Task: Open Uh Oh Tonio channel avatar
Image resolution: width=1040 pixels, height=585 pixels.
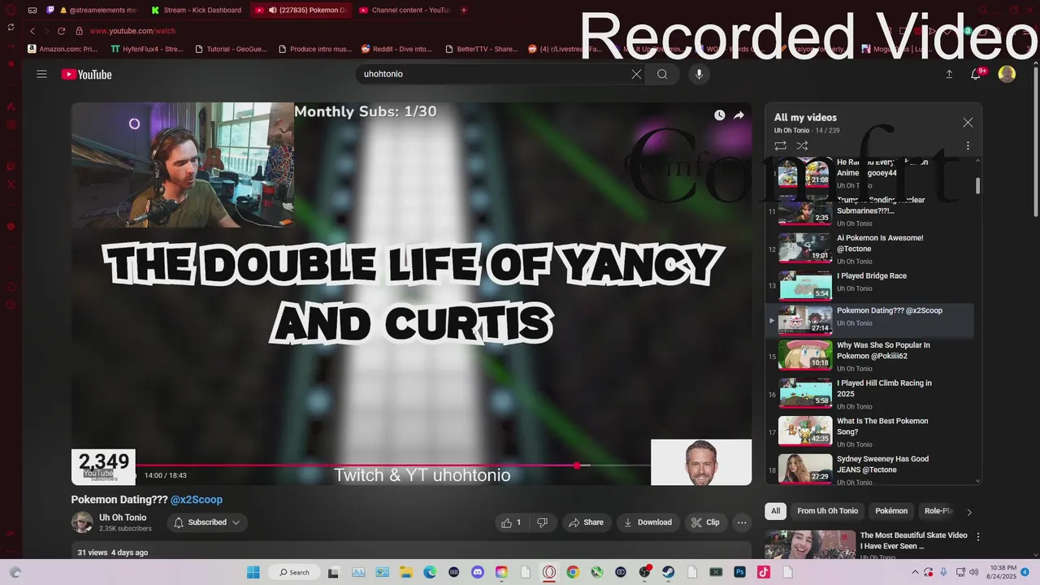Action: tap(82, 522)
